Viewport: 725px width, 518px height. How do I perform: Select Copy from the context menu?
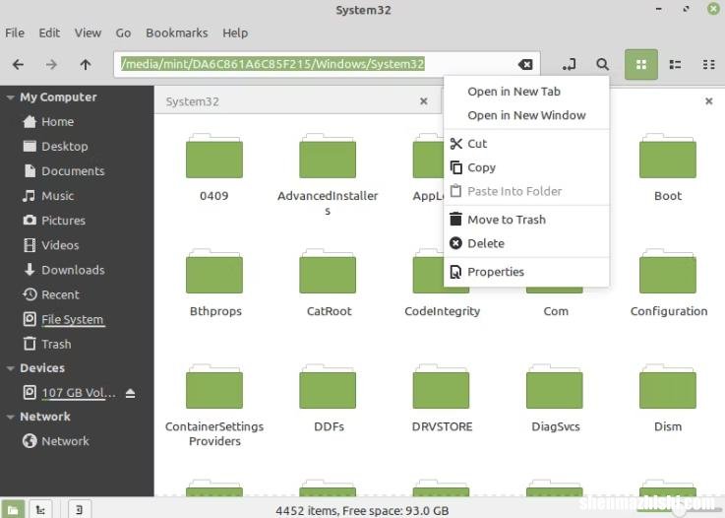526,167
